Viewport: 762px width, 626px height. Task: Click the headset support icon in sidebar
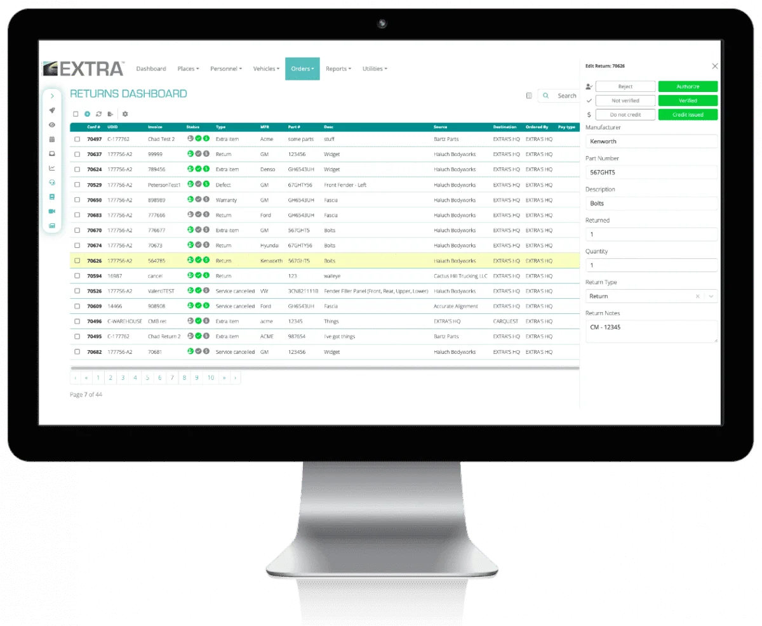coord(52,182)
